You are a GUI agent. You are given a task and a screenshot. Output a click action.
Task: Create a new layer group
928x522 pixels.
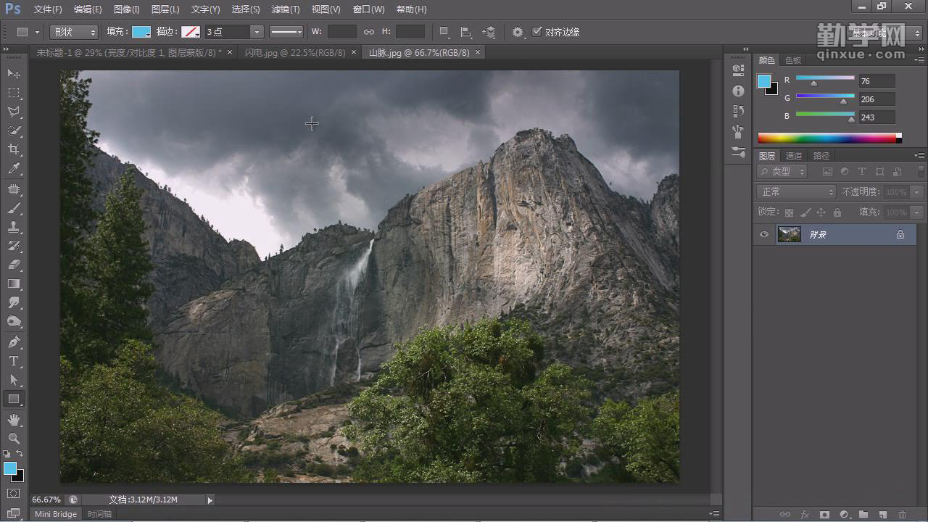point(863,514)
